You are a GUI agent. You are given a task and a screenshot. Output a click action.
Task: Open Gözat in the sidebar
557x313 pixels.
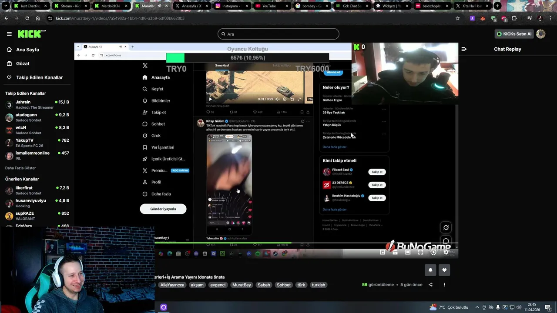[x=23, y=63]
